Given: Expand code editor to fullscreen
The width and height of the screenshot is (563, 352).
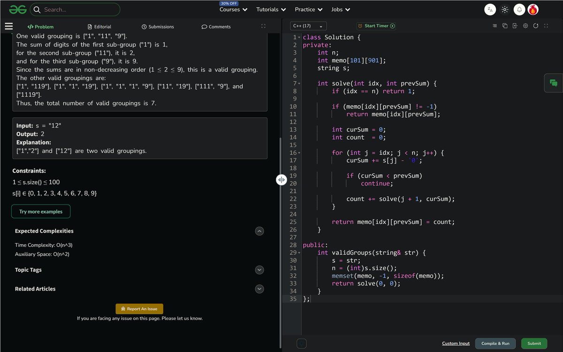Looking at the screenshot, I should click(x=546, y=26).
